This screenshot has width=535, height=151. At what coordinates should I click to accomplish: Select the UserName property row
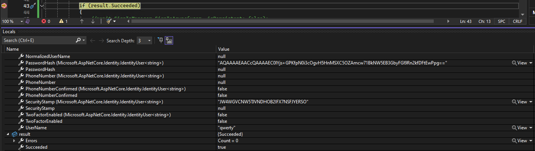point(267,128)
